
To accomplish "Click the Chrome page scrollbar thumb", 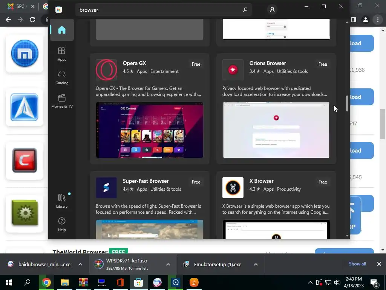I will [x=383, y=124].
